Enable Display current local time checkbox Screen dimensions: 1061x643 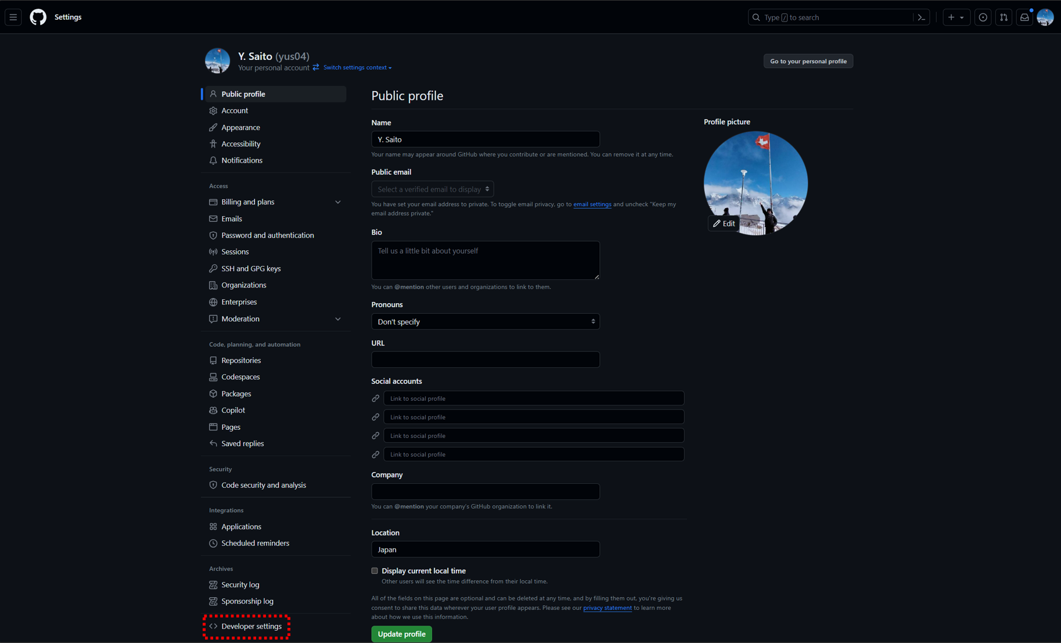coord(375,571)
